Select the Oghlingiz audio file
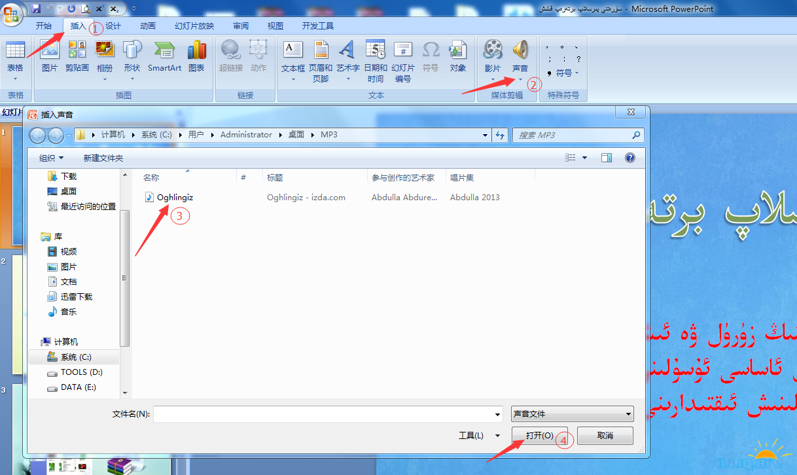The height and width of the screenshot is (475, 797). (x=174, y=197)
